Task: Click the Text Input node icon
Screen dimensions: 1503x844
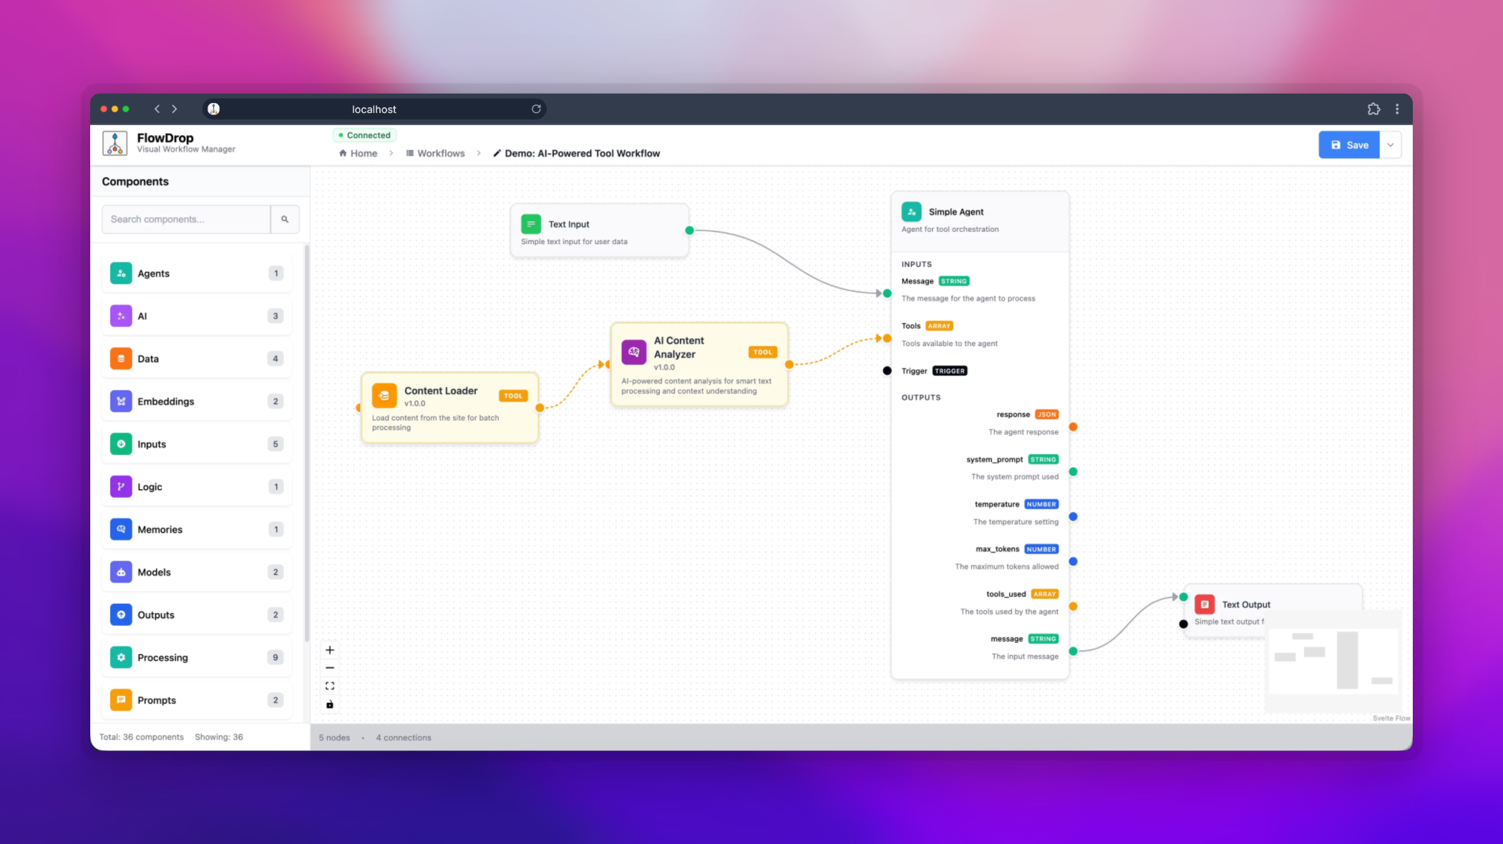Action: [530, 224]
